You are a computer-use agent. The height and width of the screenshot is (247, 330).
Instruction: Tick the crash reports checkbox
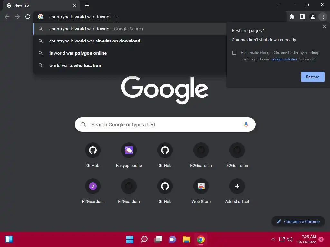[234, 53]
